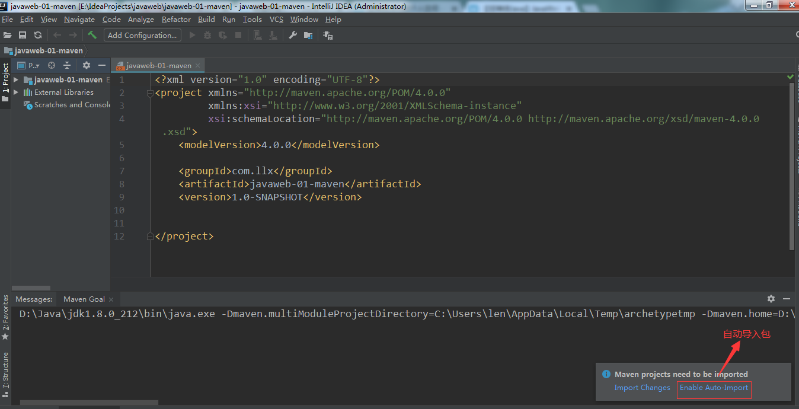Open the Tools menu
Image resolution: width=799 pixels, height=409 pixels.
click(252, 19)
